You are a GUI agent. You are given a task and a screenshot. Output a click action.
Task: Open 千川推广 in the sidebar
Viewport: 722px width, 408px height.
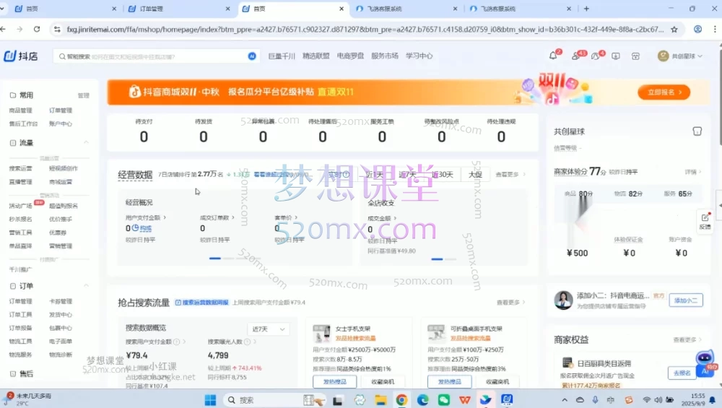(21, 269)
